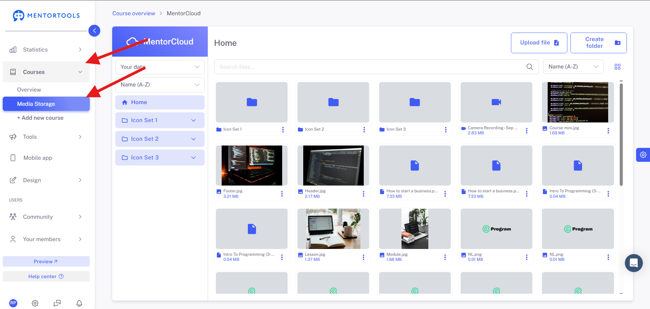
Task: Open the support chat bubble
Action: point(634,263)
